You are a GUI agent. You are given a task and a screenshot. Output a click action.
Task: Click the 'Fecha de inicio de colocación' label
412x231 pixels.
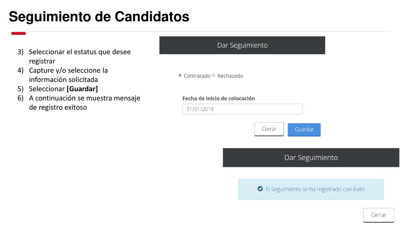tap(218, 99)
